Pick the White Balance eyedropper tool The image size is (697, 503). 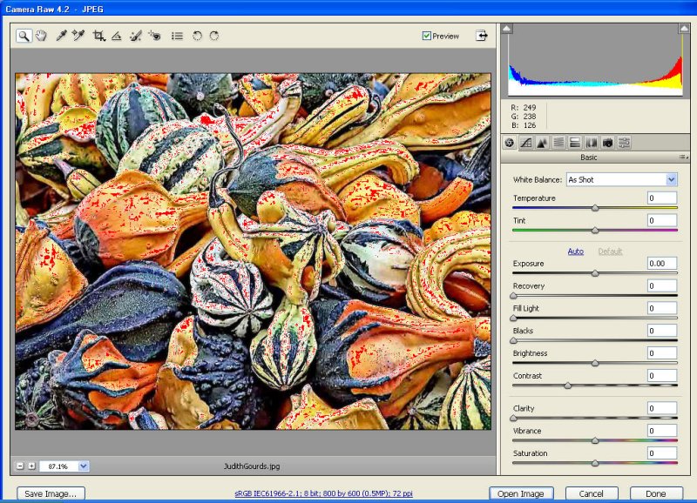pos(61,36)
